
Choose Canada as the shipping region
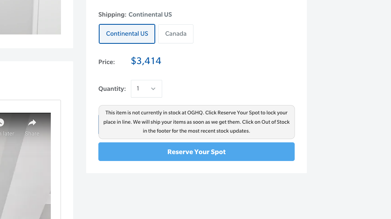[x=176, y=34]
